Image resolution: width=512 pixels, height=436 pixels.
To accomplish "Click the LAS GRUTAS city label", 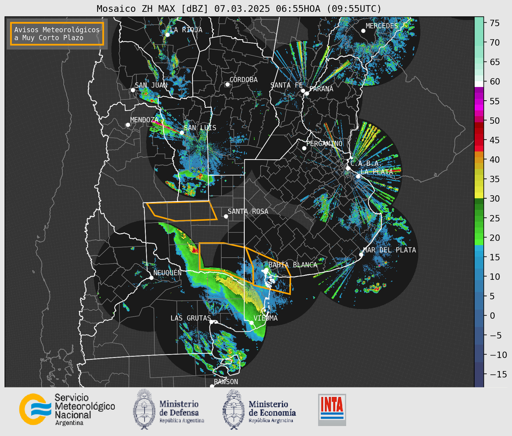I will [191, 318].
